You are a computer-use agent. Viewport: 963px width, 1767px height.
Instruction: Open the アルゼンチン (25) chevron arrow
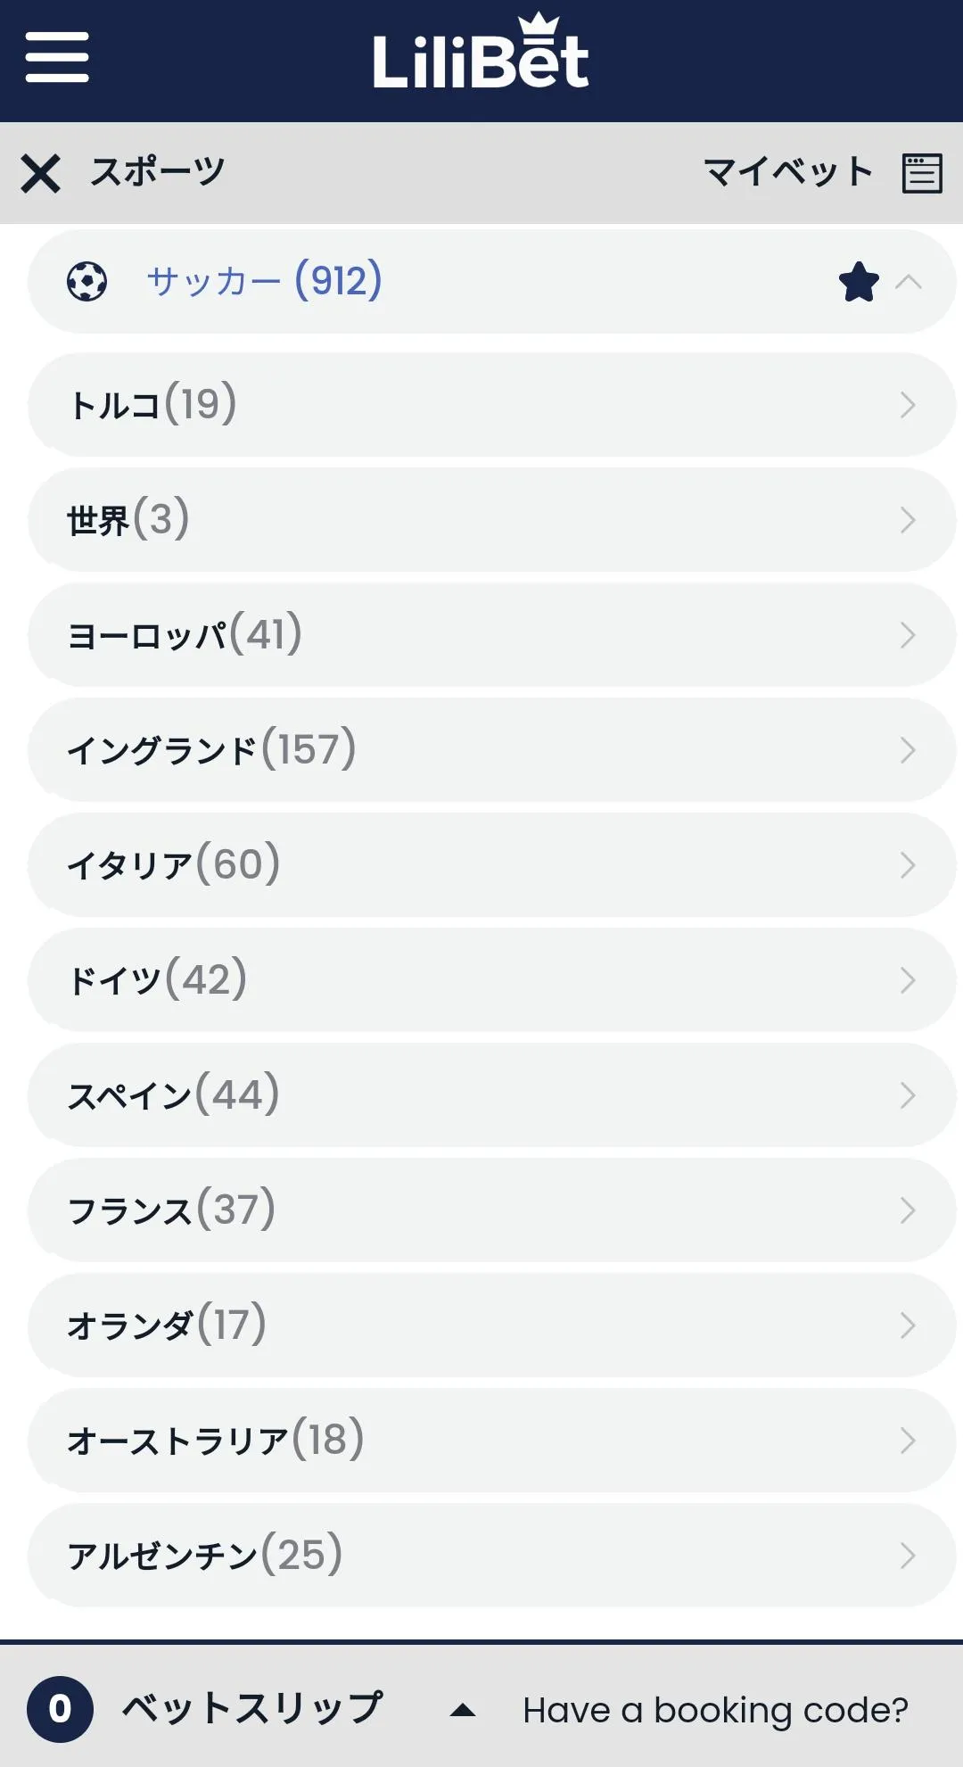908,1556
